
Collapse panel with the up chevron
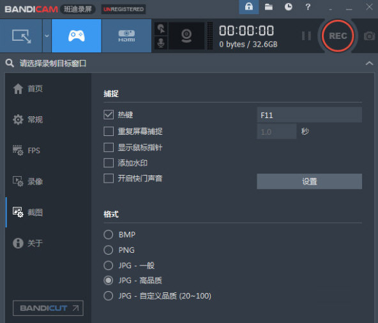[x=369, y=63]
